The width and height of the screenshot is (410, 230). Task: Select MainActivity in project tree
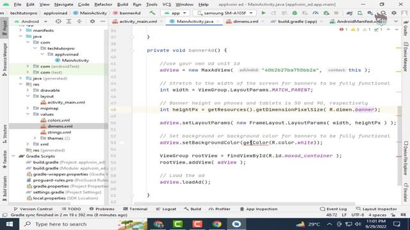click(76, 60)
